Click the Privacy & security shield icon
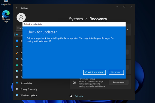This screenshot has width=155, height=103. pyautogui.click(x=17, y=89)
